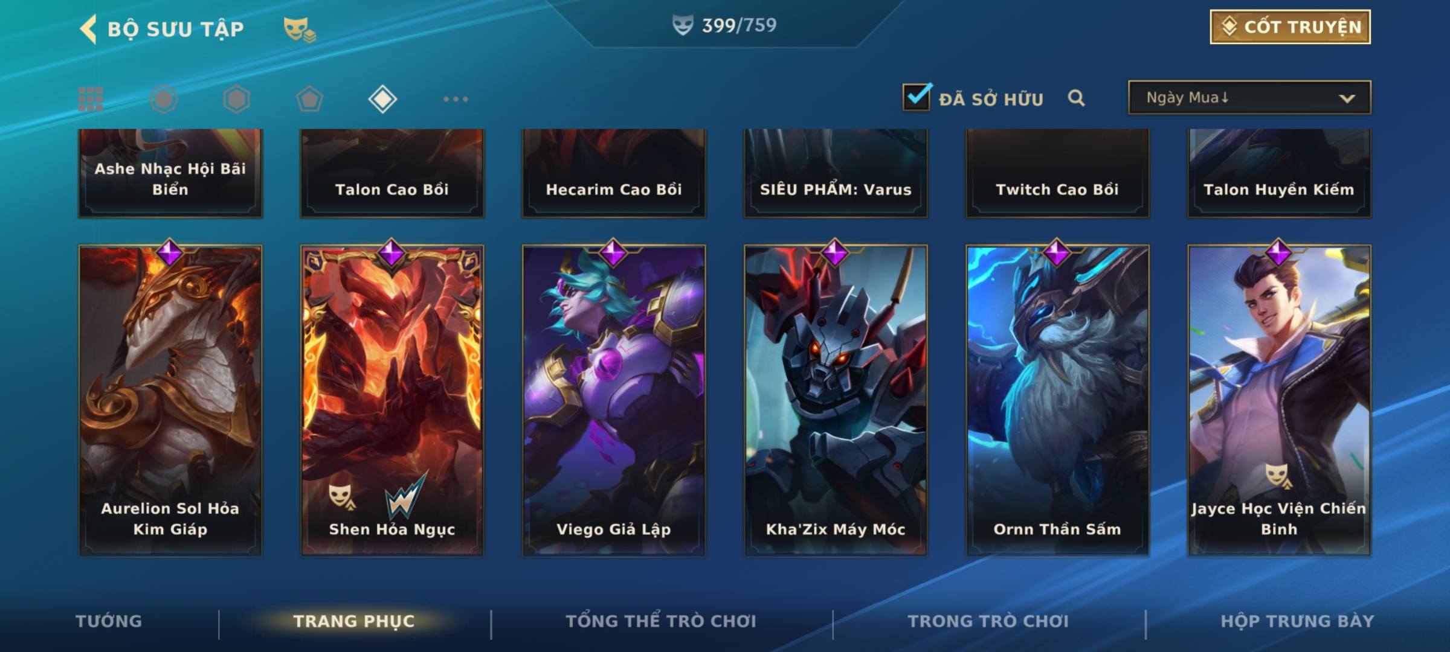Select the diamond rarity filter icon

[382, 99]
